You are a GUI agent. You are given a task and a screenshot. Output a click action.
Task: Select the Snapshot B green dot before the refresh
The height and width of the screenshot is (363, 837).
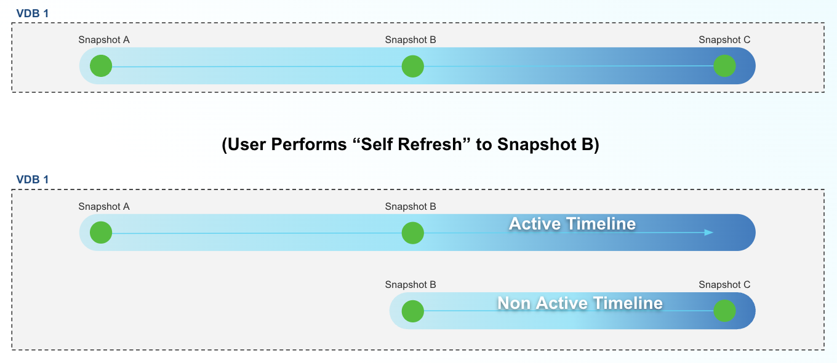(x=413, y=66)
